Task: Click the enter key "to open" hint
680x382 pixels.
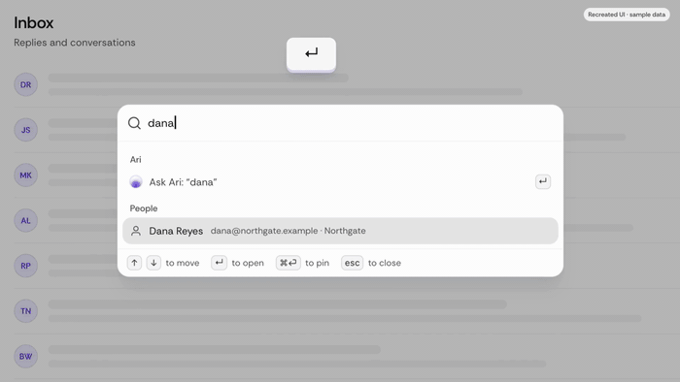Action: pyautogui.click(x=219, y=263)
